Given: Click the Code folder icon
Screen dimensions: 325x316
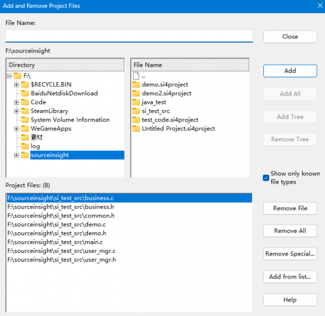Looking at the screenshot, I should pos(25,102).
